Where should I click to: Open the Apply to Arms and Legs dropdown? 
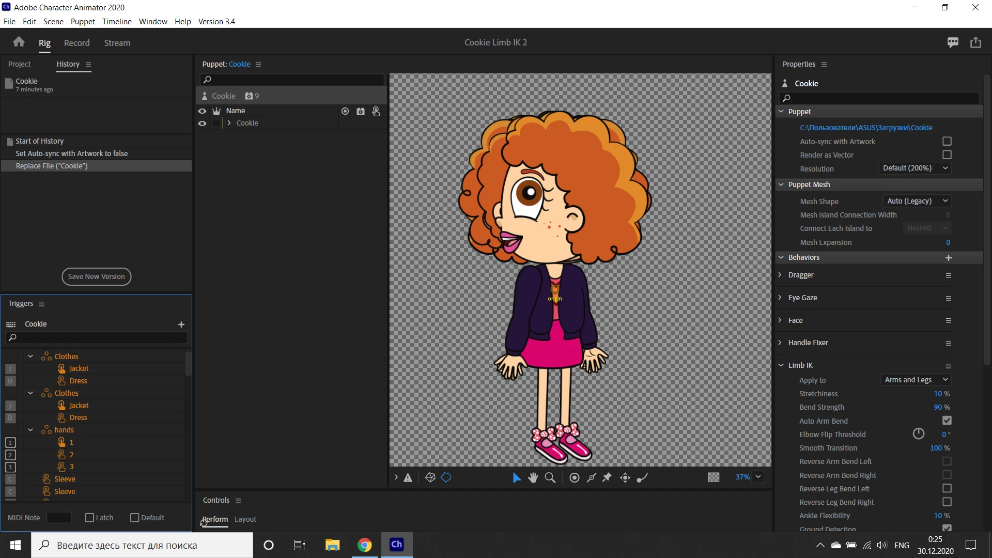pos(916,380)
